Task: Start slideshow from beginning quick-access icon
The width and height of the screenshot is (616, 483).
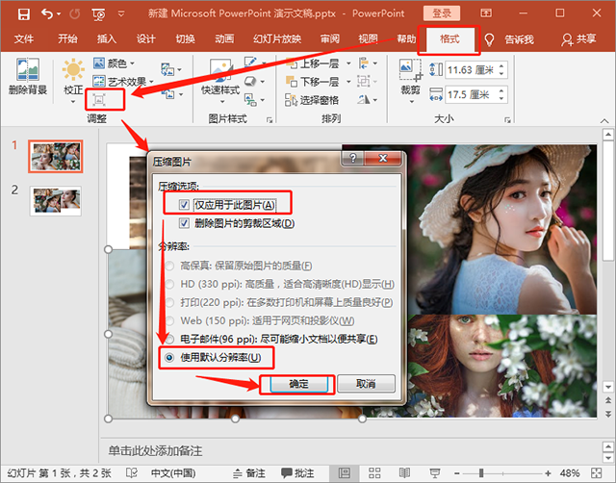Action: pos(98,14)
